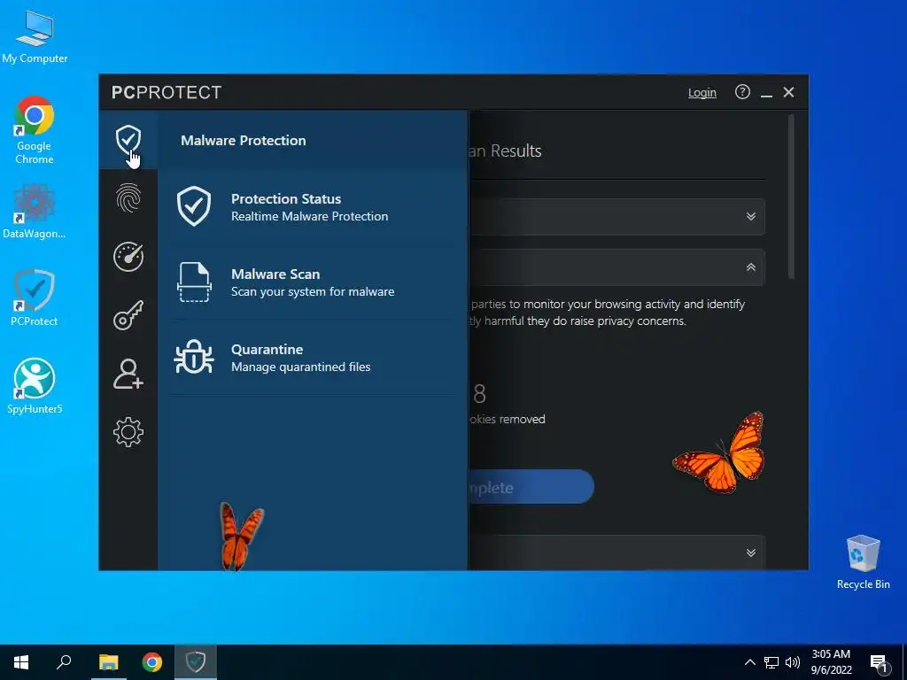Expand the first scan results section chevron
Screen dimensions: 907x680
751,216
